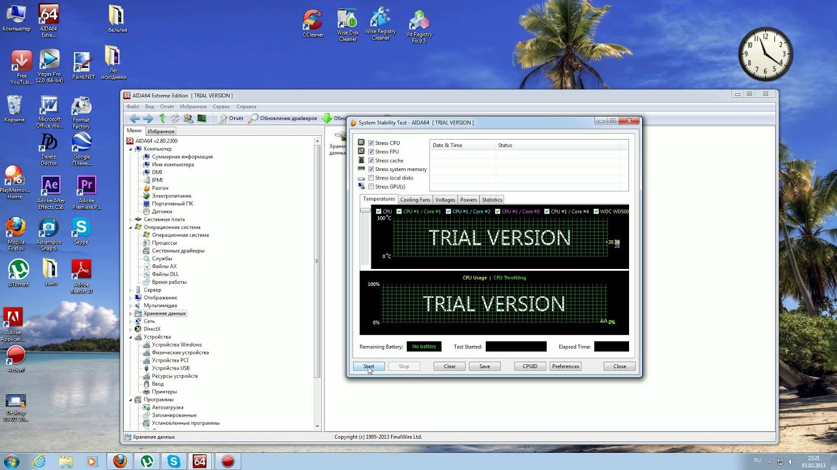Click the Stress GPU(s) monitor icon
The image size is (837, 470).
tap(362, 187)
